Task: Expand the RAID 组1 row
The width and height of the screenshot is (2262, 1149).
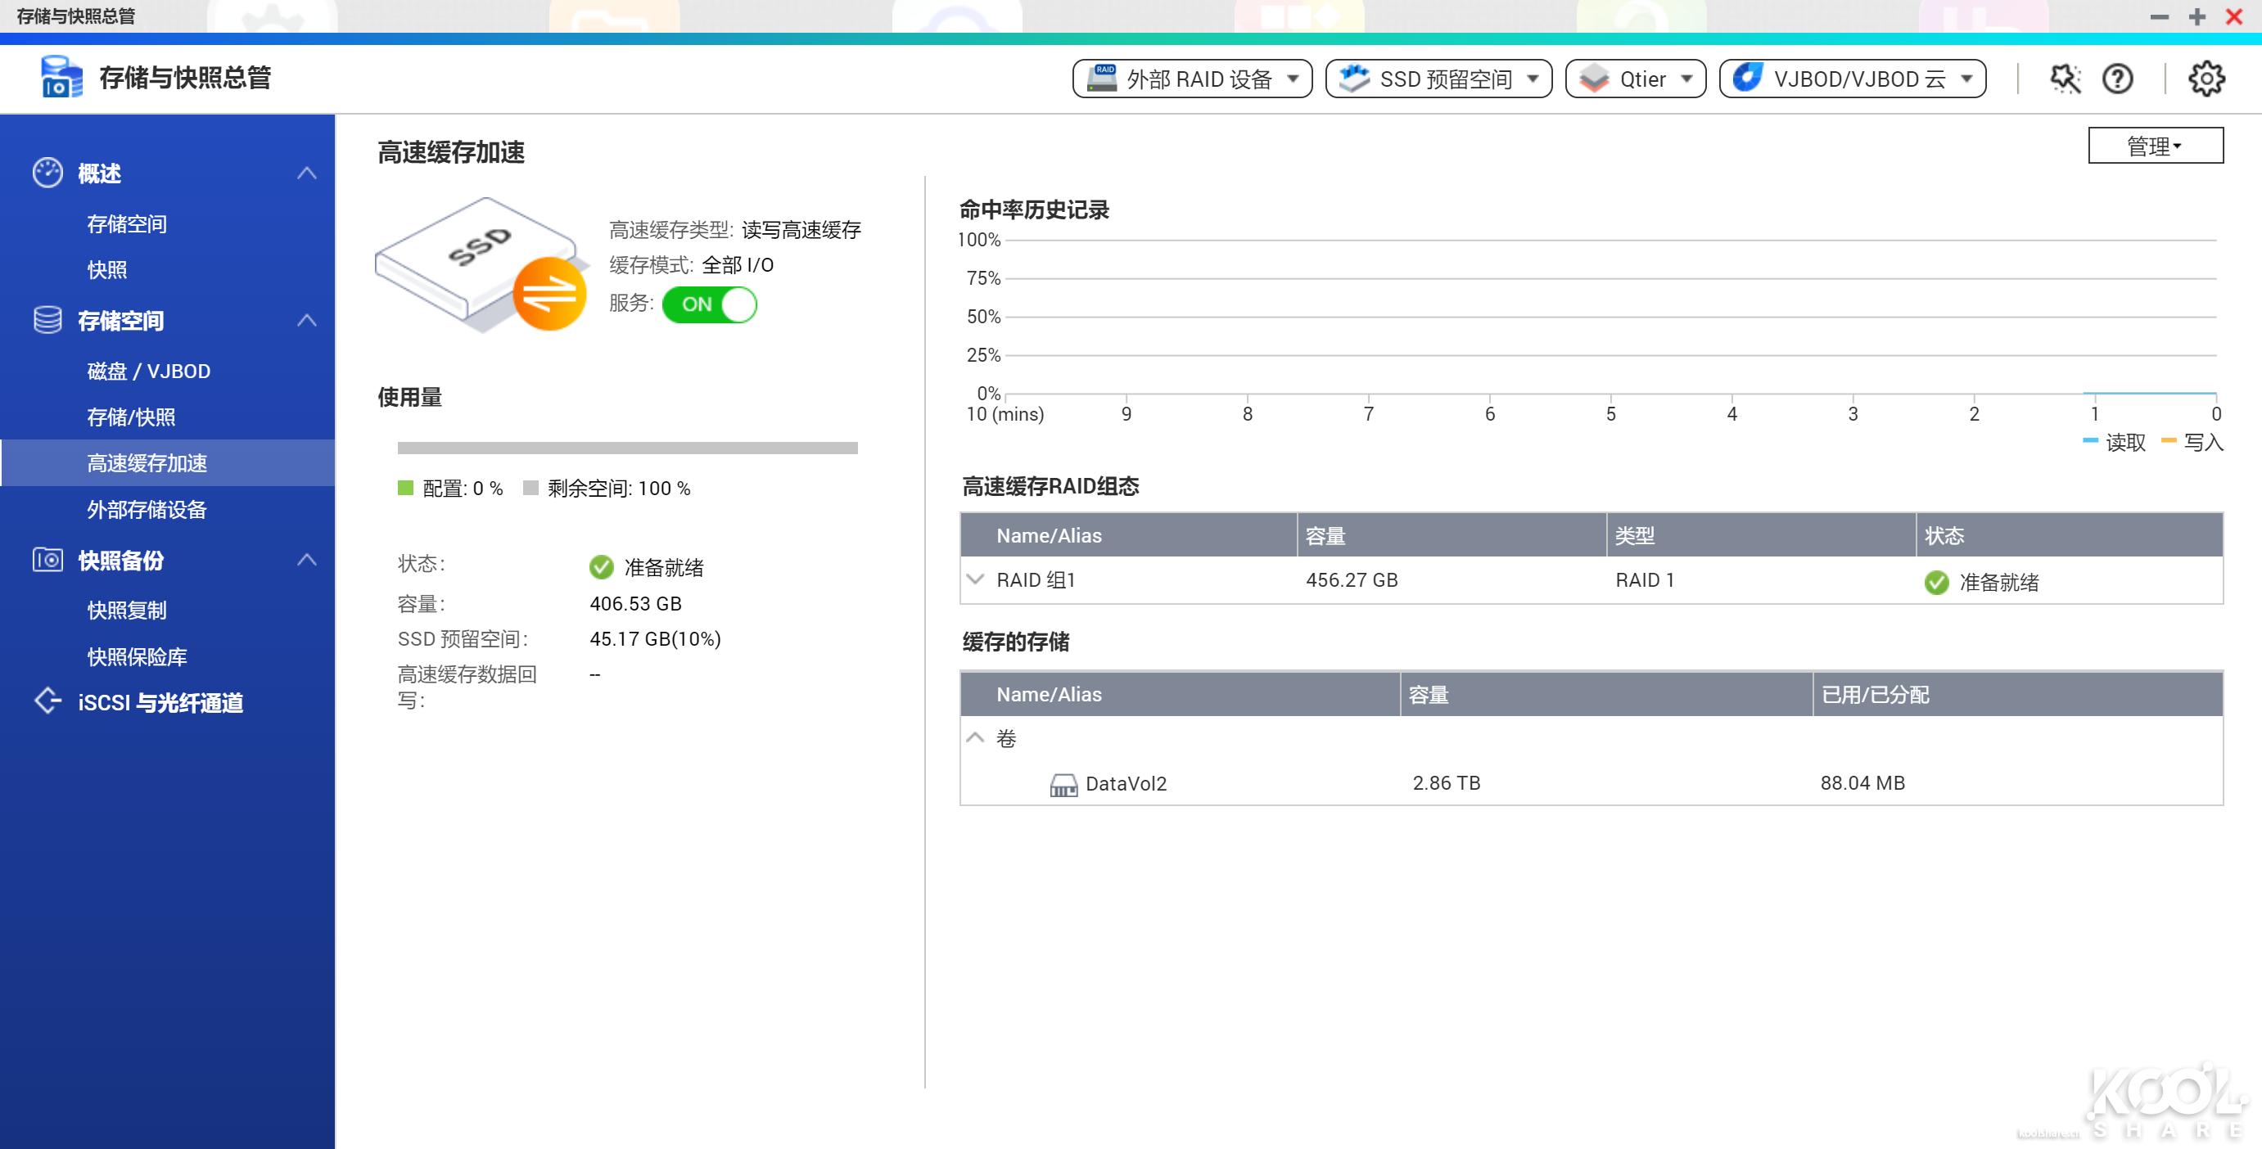Action: 976,579
